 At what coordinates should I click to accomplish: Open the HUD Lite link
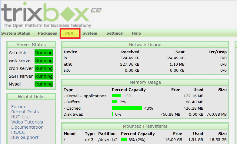[x=20, y=117]
